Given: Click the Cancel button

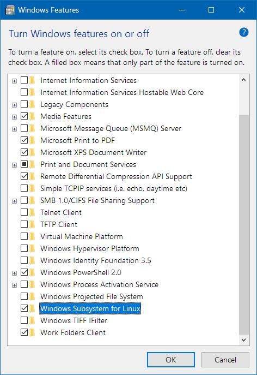Looking at the screenshot, I should (225, 360).
